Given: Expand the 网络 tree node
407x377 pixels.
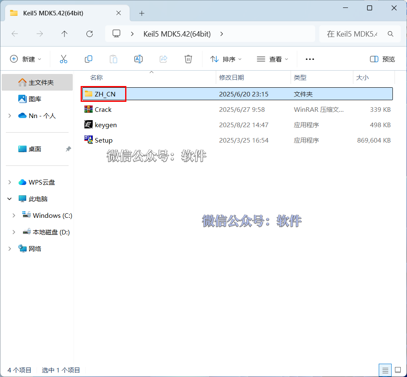Looking at the screenshot, I should coord(10,249).
